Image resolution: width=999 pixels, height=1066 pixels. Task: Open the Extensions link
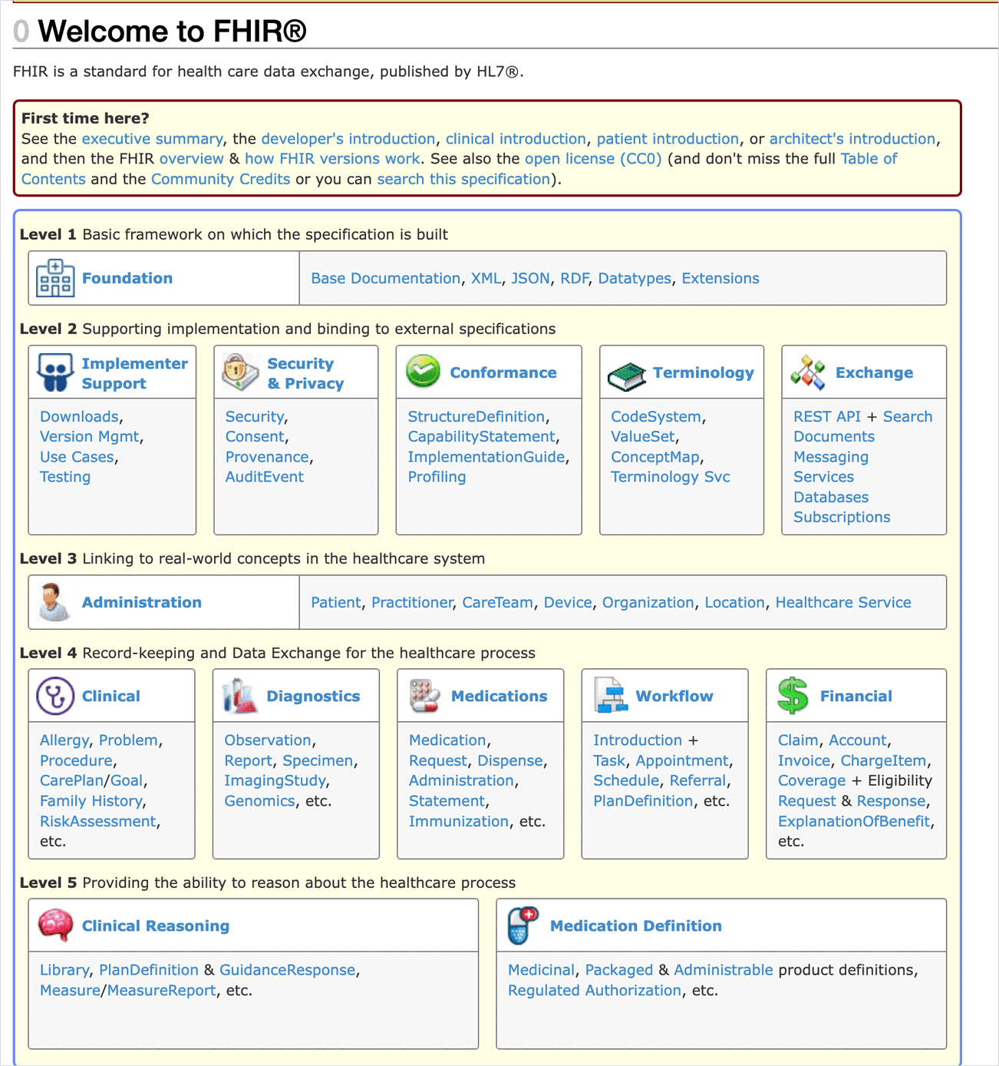(720, 278)
